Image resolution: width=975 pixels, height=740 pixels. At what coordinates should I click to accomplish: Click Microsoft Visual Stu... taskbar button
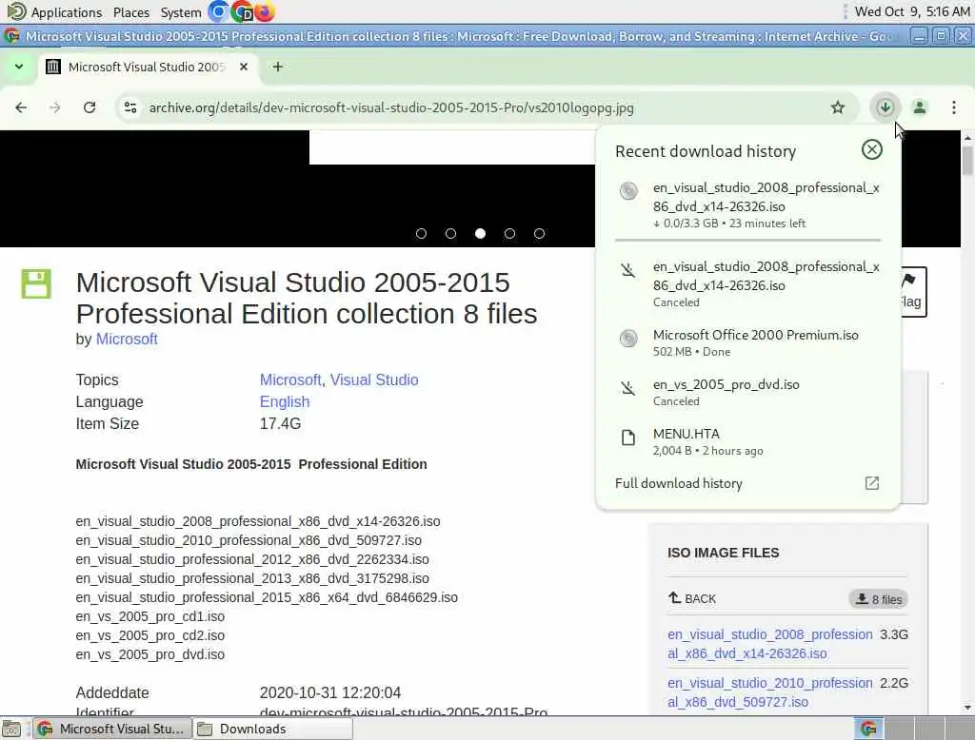point(112,729)
